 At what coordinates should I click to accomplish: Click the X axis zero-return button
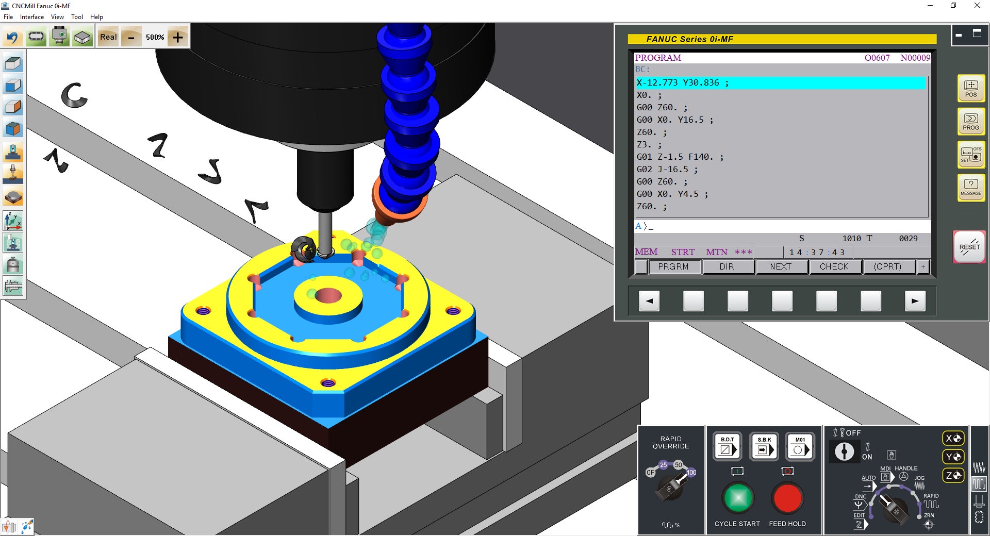pos(953,438)
